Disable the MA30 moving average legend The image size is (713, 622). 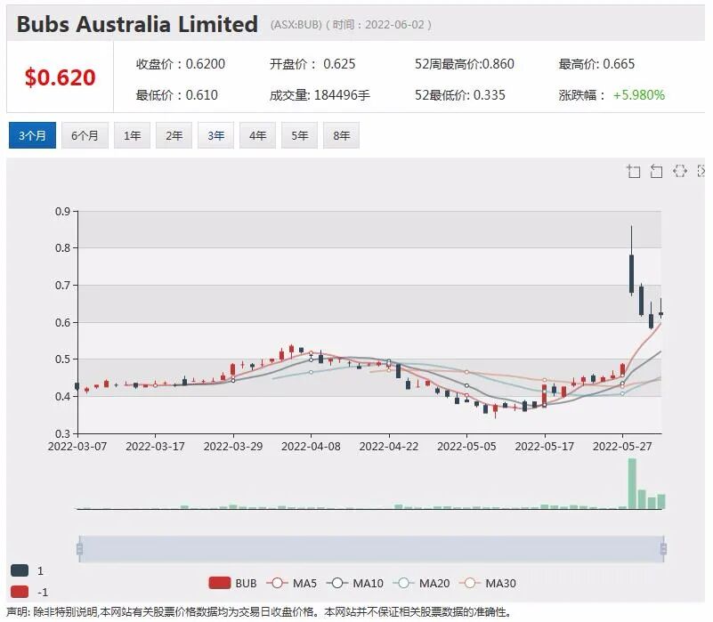tap(488, 583)
